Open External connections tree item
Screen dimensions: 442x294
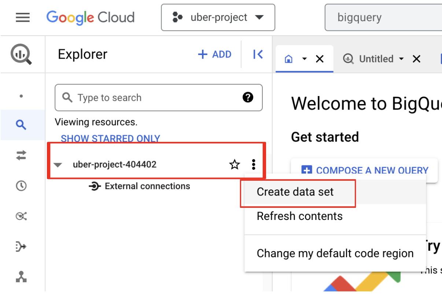tap(147, 186)
